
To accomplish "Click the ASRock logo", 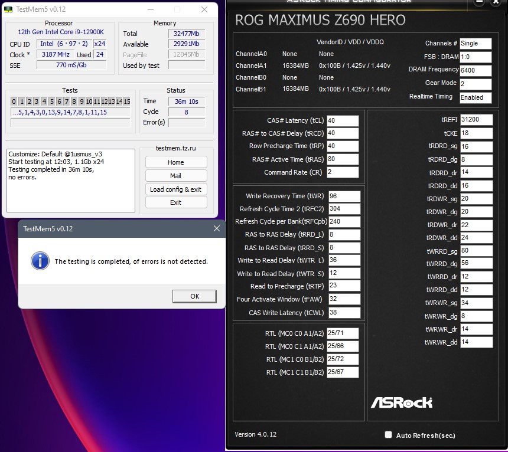I will click(402, 402).
